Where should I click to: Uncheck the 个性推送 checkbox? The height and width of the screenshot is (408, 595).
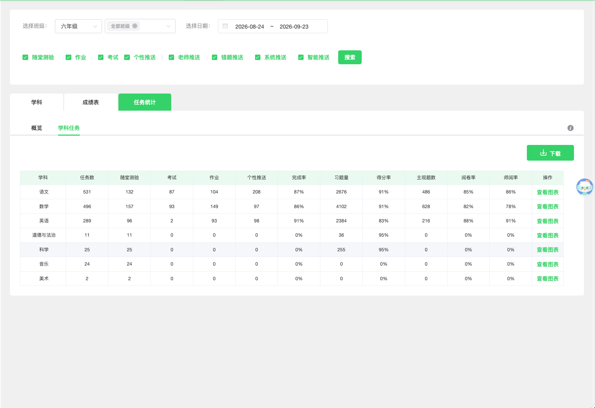click(x=127, y=57)
